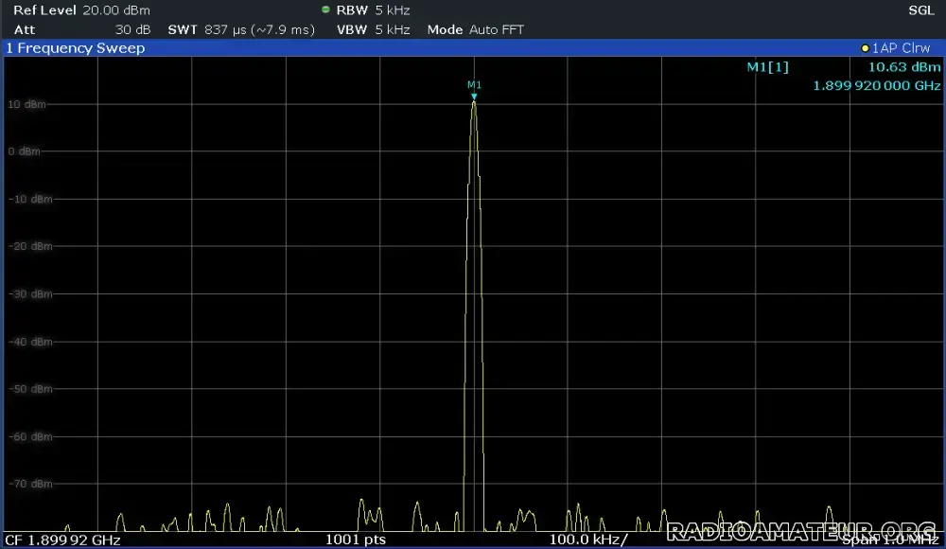The width and height of the screenshot is (946, 549).
Task: Click the 1001 pts sweep points label
Action: (x=356, y=540)
